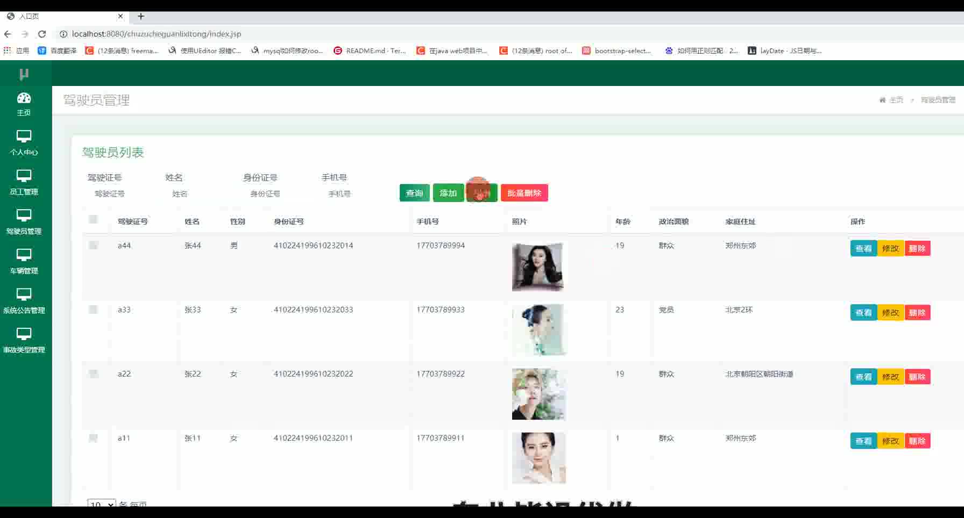Select the 入口页 browser tab
This screenshot has height=518, width=964.
(65, 16)
